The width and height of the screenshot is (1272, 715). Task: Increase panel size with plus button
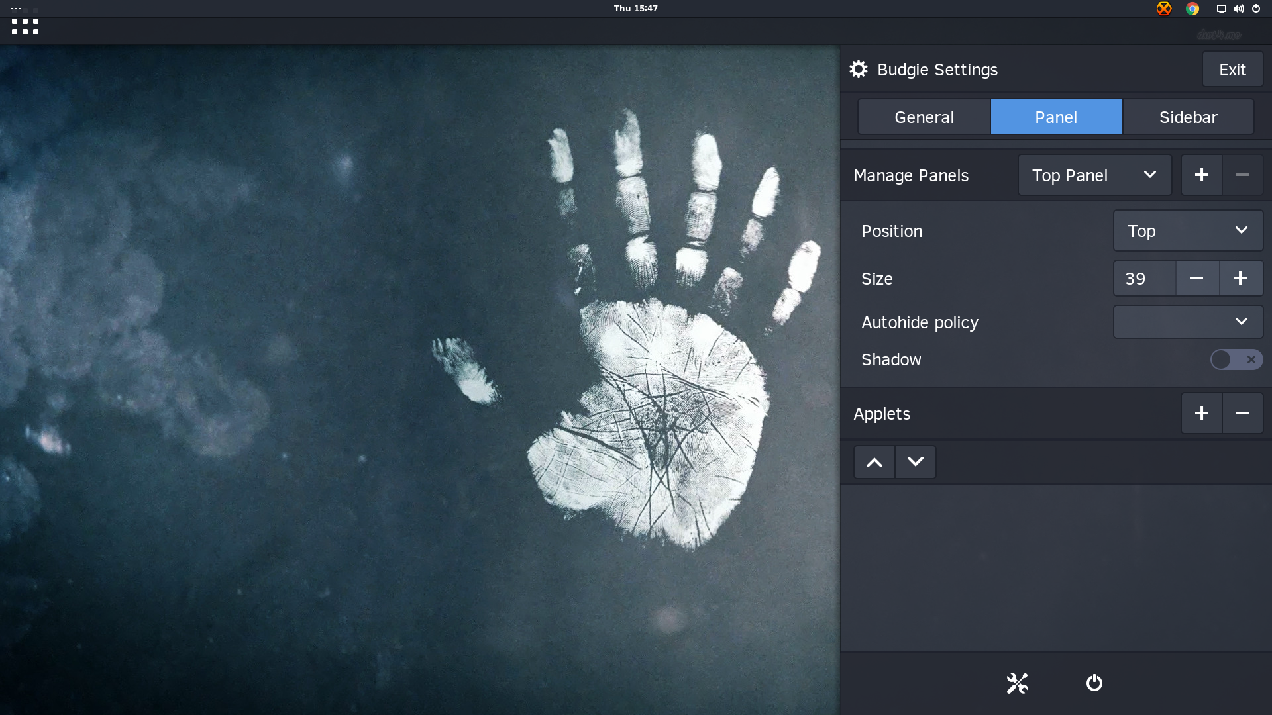(x=1241, y=278)
